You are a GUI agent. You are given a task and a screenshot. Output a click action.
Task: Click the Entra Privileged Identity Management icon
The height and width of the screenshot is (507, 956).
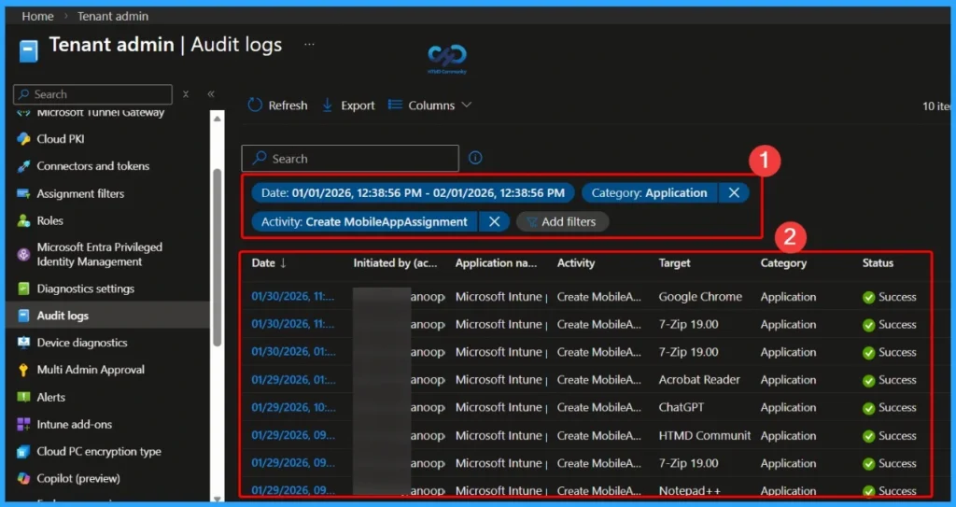[x=23, y=254]
